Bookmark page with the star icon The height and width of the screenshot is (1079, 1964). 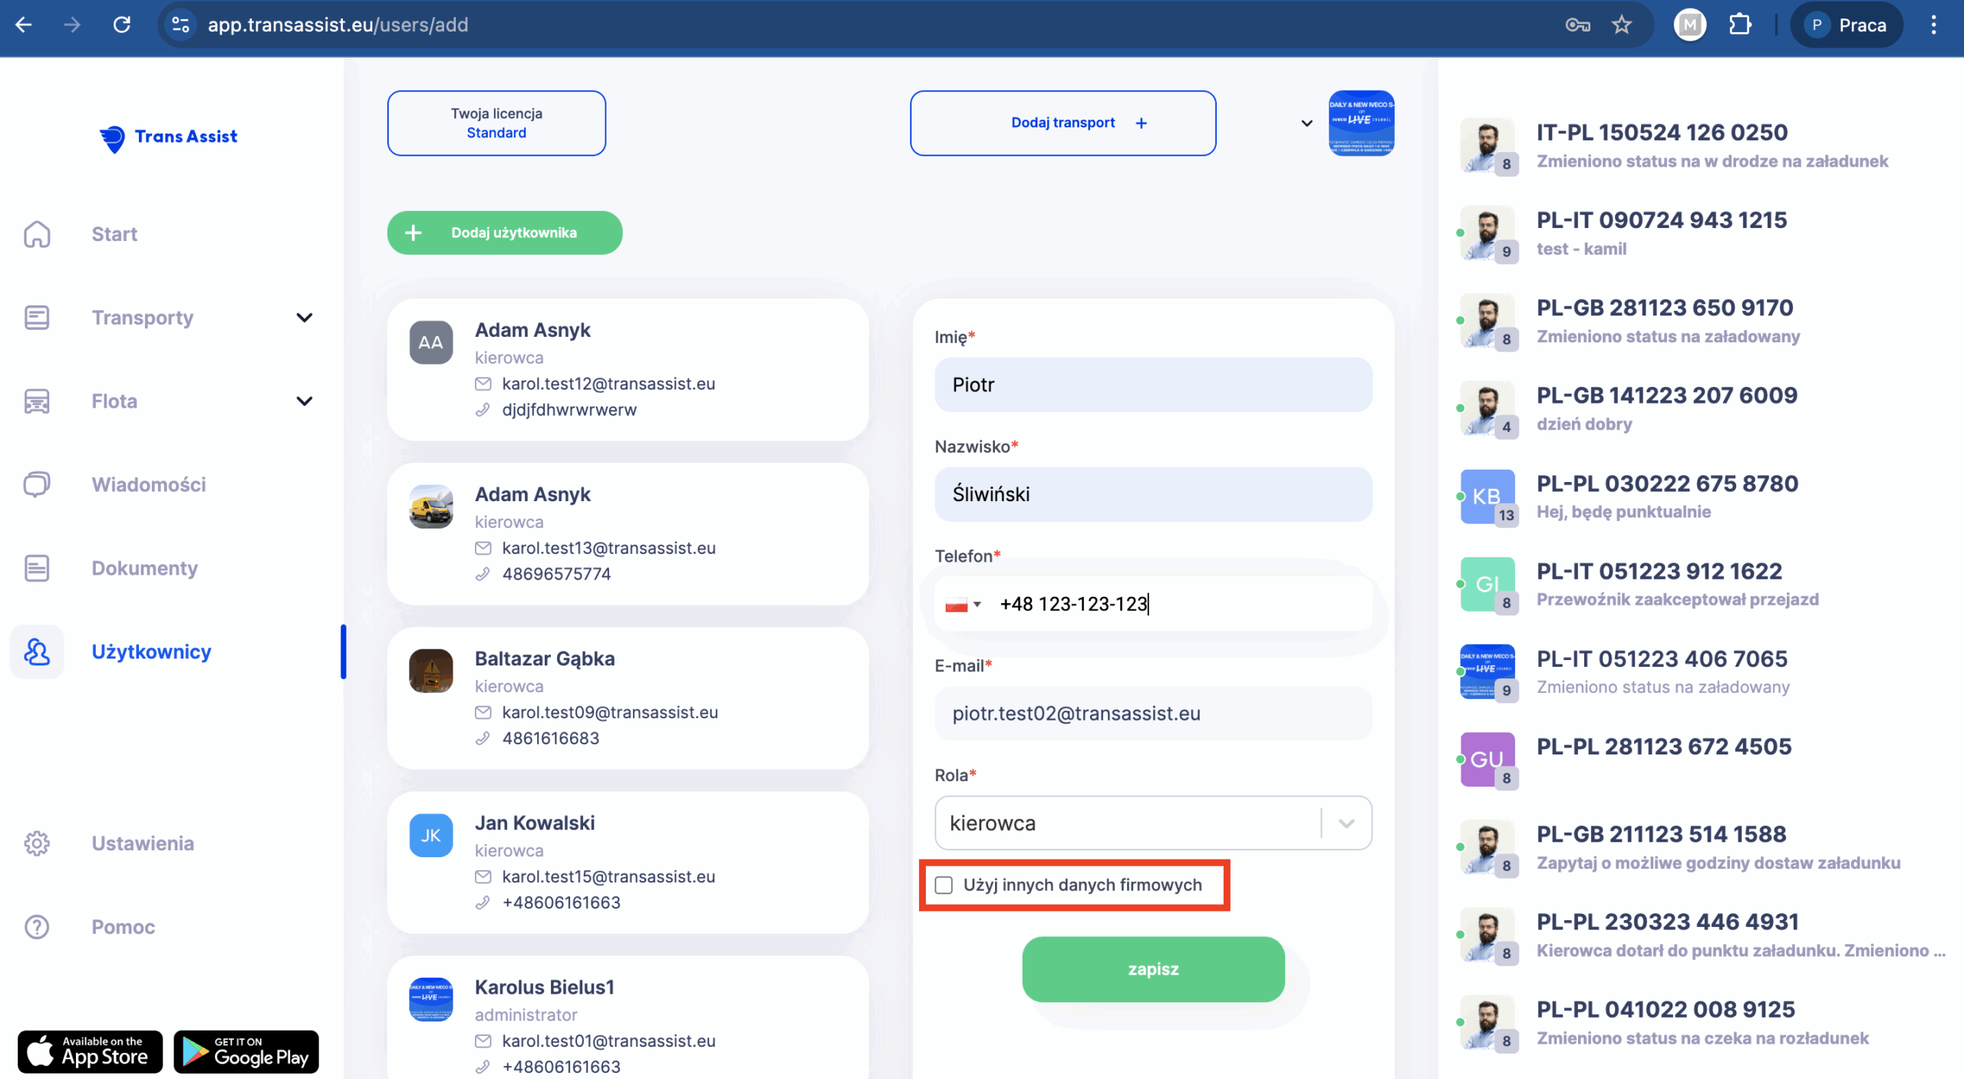(x=1621, y=25)
